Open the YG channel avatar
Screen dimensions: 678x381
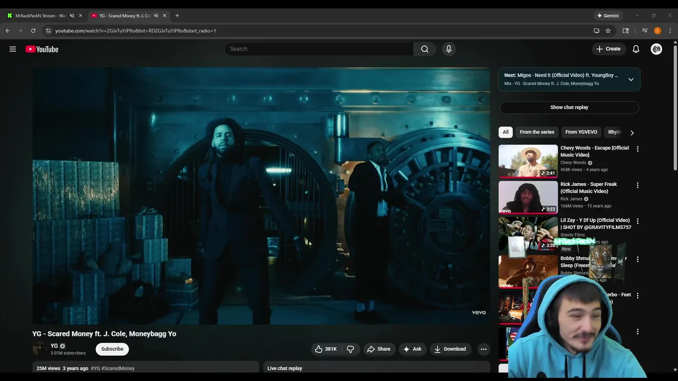tap(40, 349)
